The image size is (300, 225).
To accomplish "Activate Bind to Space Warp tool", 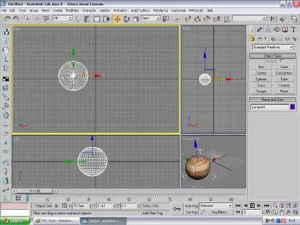I will point(46,19).
